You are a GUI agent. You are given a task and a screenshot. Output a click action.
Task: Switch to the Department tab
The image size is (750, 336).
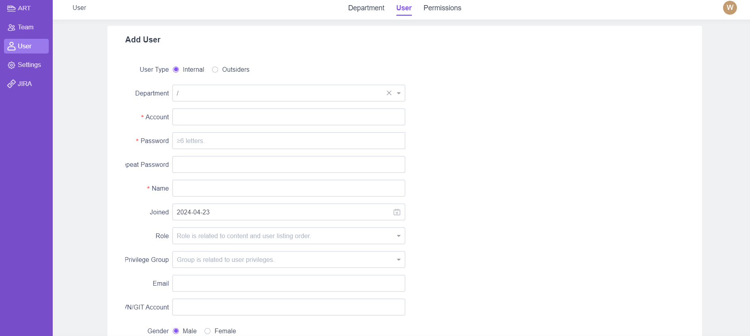tap(366, 8)
